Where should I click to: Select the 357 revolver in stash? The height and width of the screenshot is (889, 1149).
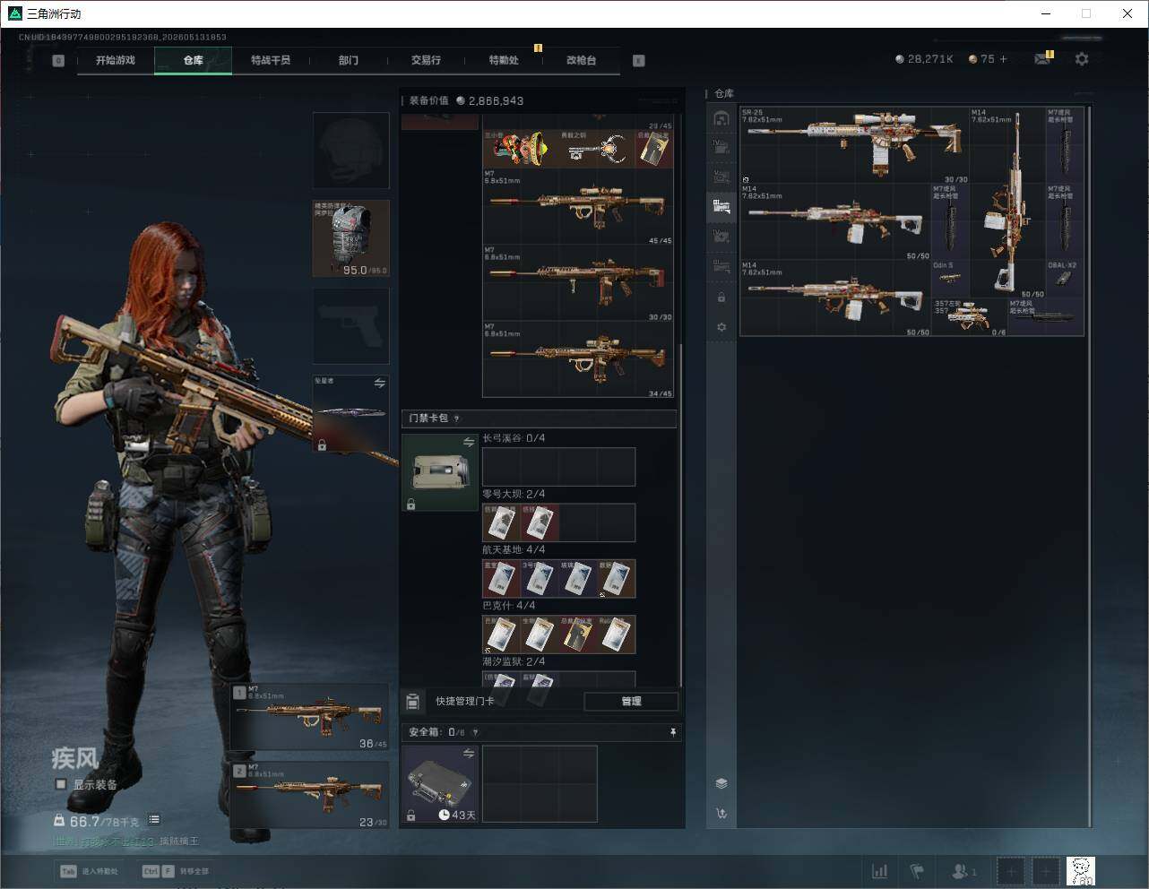pos(970,317)
